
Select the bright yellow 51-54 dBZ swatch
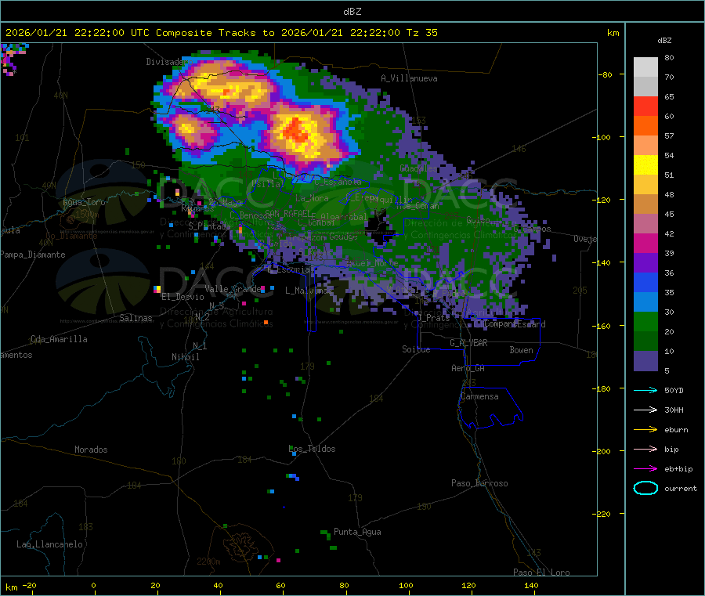click(645, 165)
